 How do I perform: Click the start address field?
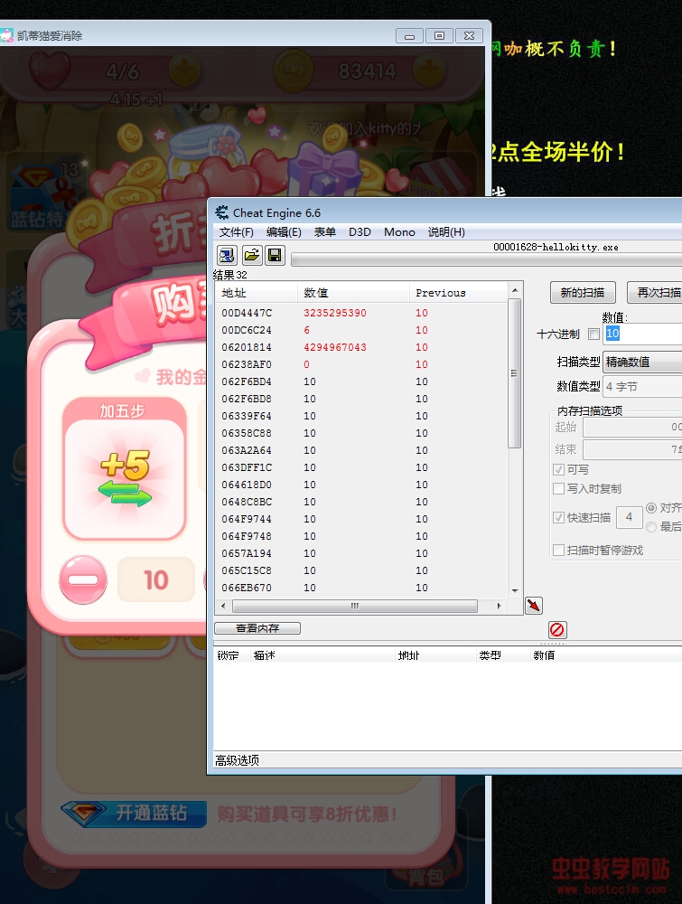click(x=632, y=428)
